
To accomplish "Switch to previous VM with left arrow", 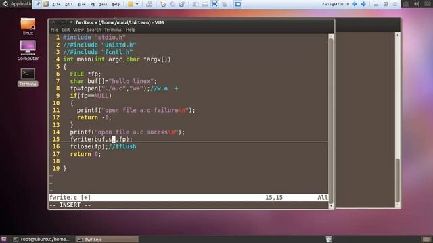I will click(x=355, y=4).
